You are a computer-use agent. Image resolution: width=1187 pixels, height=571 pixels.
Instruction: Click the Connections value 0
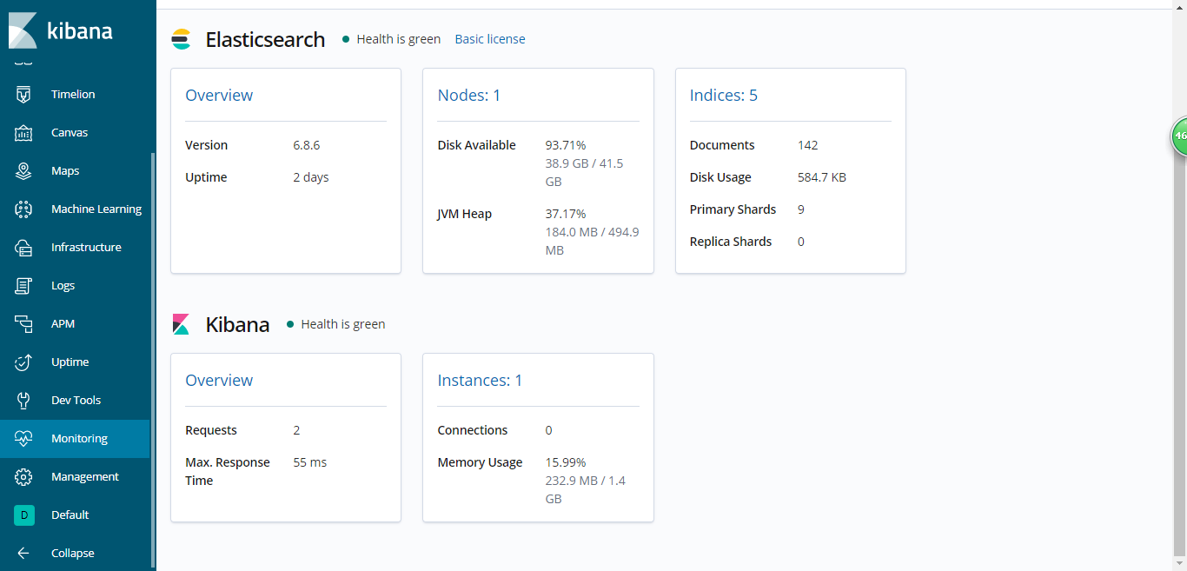coord(549,430)
